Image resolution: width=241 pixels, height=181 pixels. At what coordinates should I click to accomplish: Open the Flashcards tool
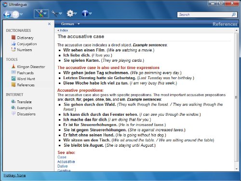pyautogui.click(x=26, y=73)
